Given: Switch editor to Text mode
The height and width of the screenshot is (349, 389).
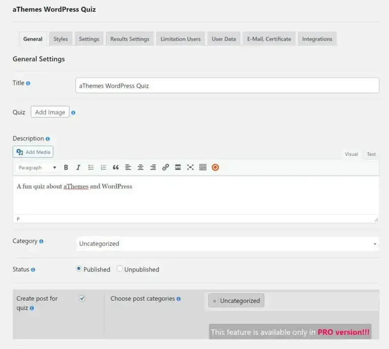Looking at the screenshot, I should pos(371,154).
